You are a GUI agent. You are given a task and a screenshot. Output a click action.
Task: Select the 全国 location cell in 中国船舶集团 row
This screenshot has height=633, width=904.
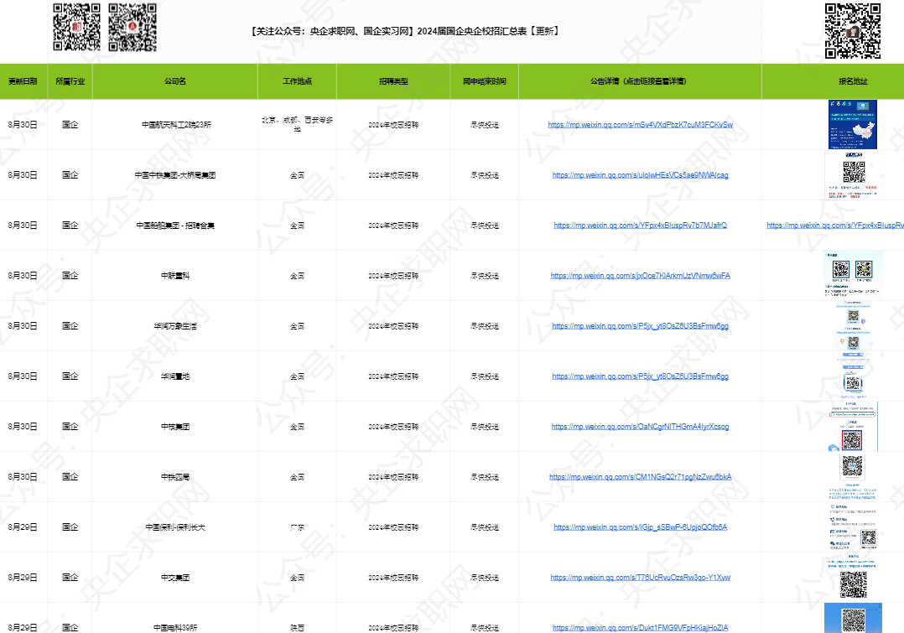coord(297,226)
